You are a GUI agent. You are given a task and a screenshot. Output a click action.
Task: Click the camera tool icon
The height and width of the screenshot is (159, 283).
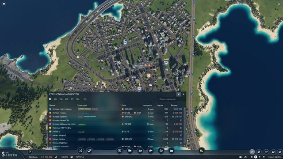pyautogui.click(x=241, y=157)
